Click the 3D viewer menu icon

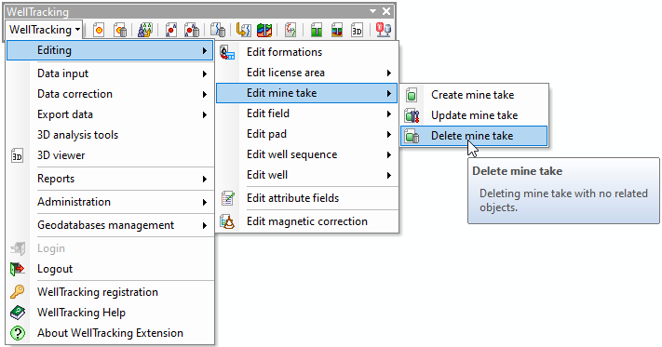(x=18, y=155)
